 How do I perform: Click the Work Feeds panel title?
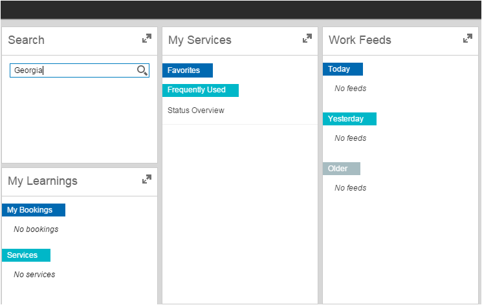click(x=360, y=40)
